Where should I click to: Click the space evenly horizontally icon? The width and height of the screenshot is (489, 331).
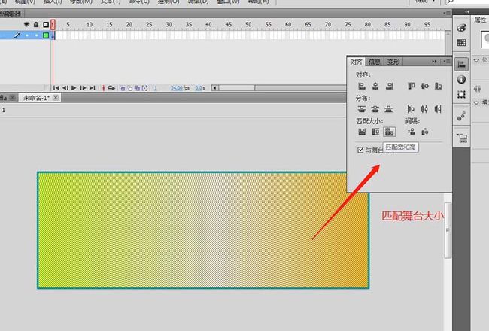pos(425,132)
